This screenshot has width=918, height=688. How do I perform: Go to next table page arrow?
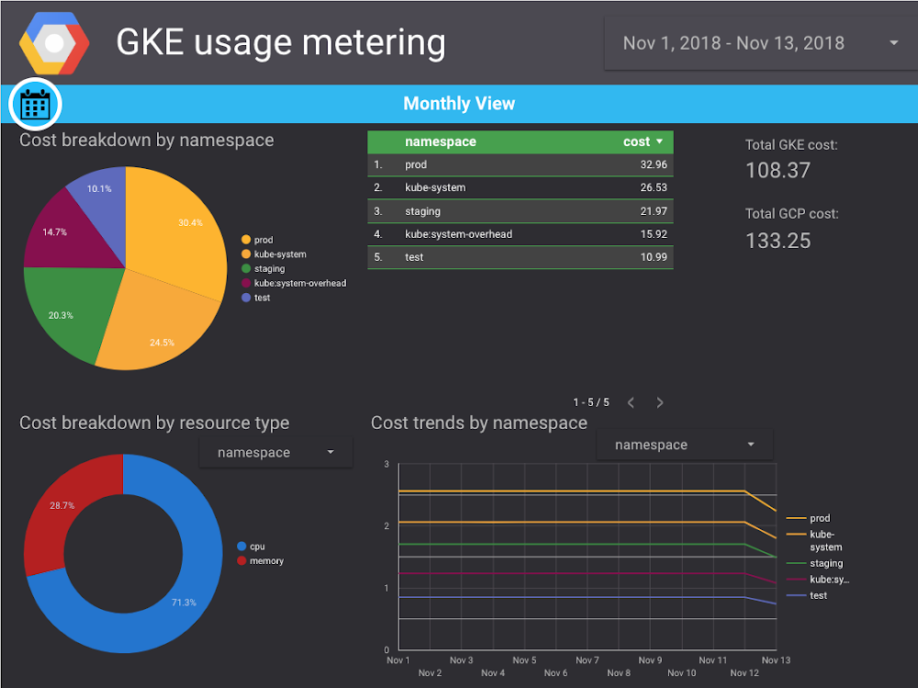click(660, 402)
